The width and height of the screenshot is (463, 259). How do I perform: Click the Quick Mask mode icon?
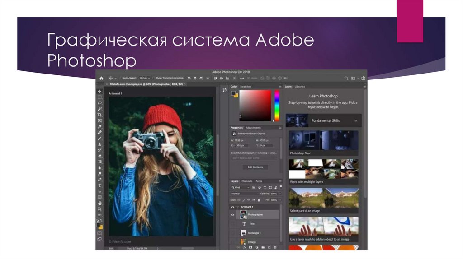(100, 233)
